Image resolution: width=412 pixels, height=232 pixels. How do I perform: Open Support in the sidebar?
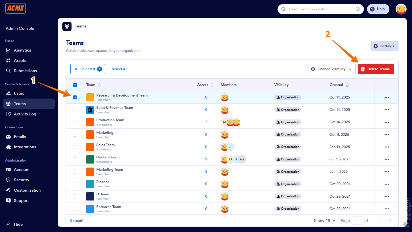(x=29, y=200)
